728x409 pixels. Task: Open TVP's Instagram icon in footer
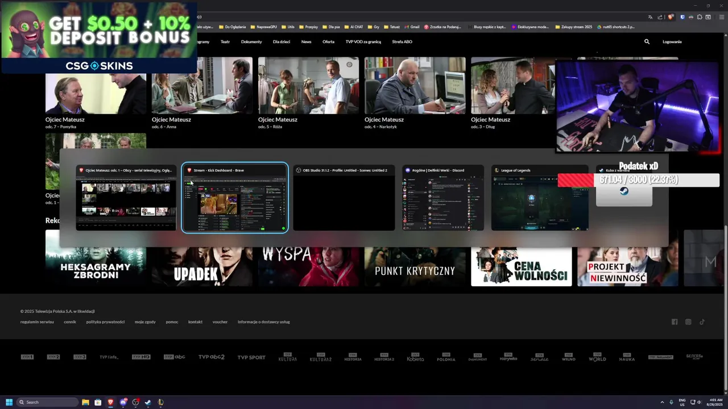click(688, 322)
